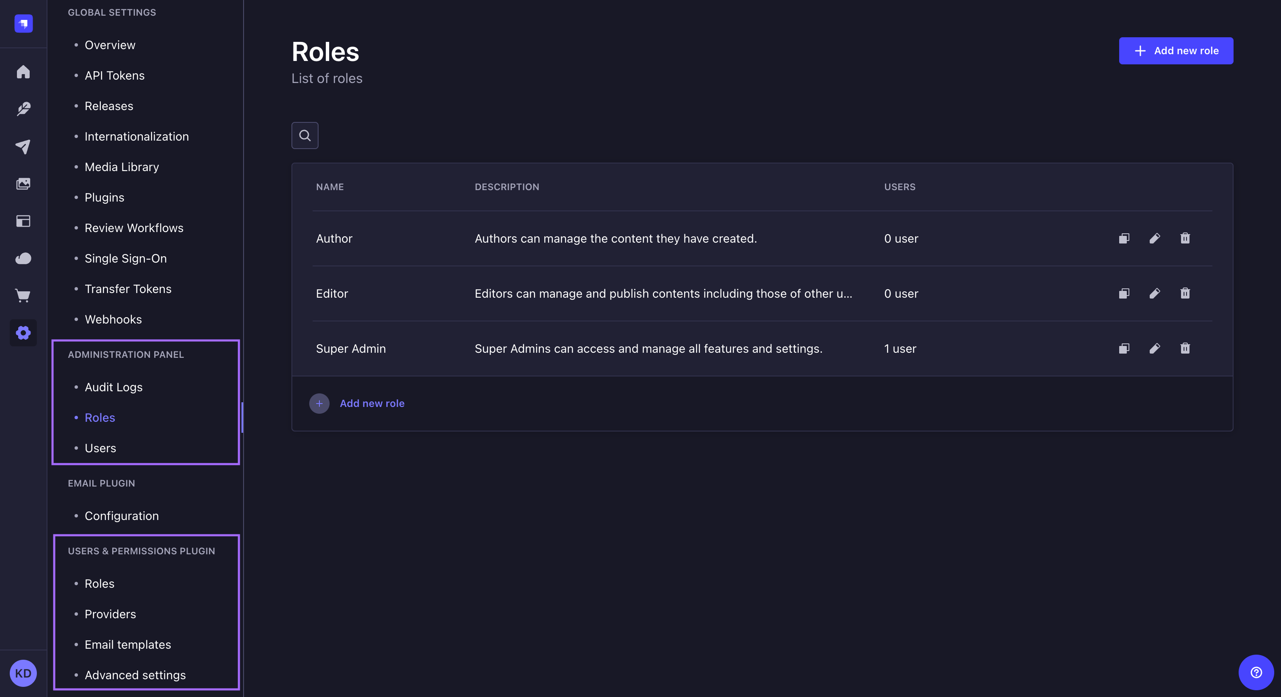
Task: Click the search input field
Action: [x=305, y=135]
